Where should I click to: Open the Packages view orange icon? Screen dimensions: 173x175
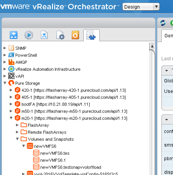click(75, 35)
